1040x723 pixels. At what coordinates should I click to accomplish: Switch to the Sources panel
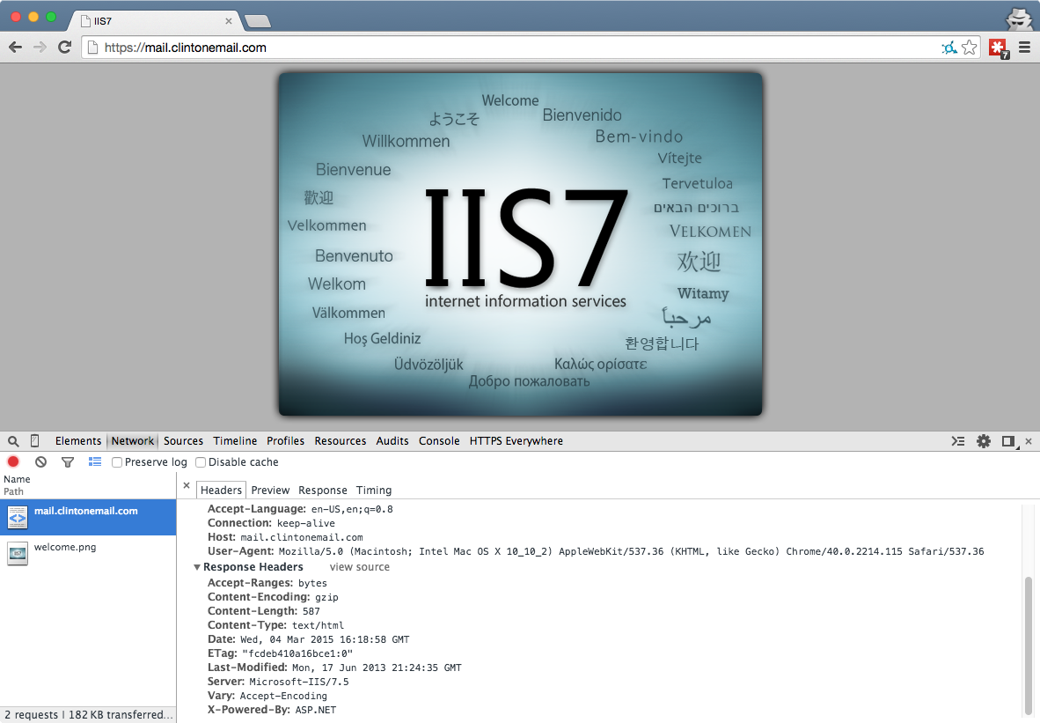point(184,441)
